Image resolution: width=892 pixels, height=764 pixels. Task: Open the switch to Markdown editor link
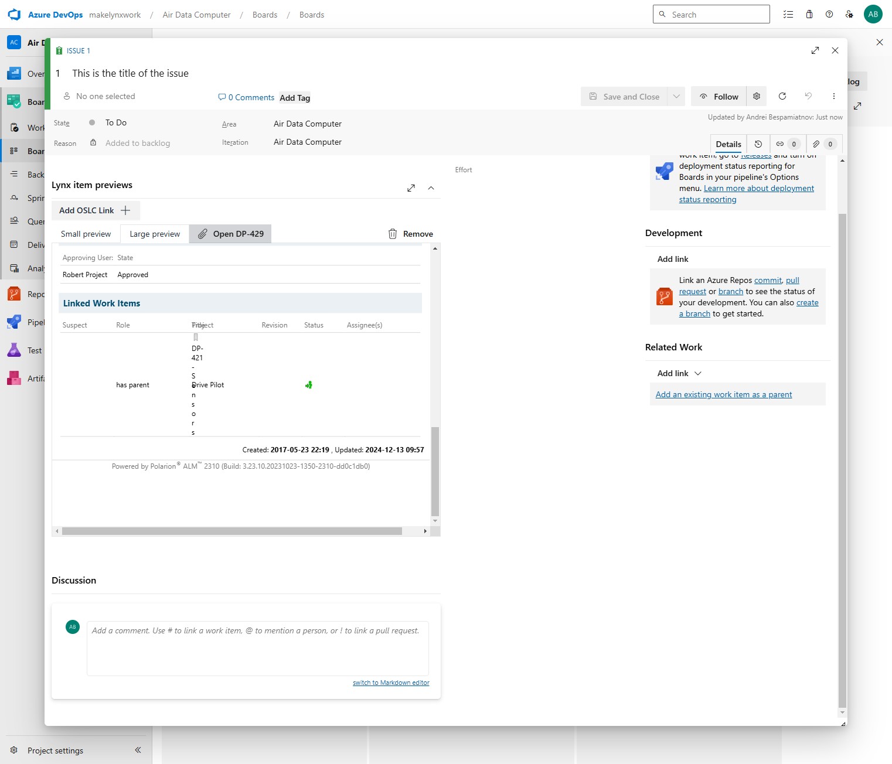coord(391,683)
